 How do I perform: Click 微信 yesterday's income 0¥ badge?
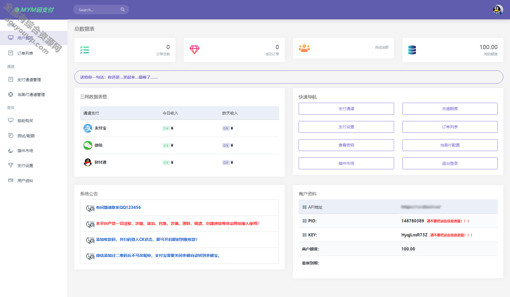coord(226,145)
